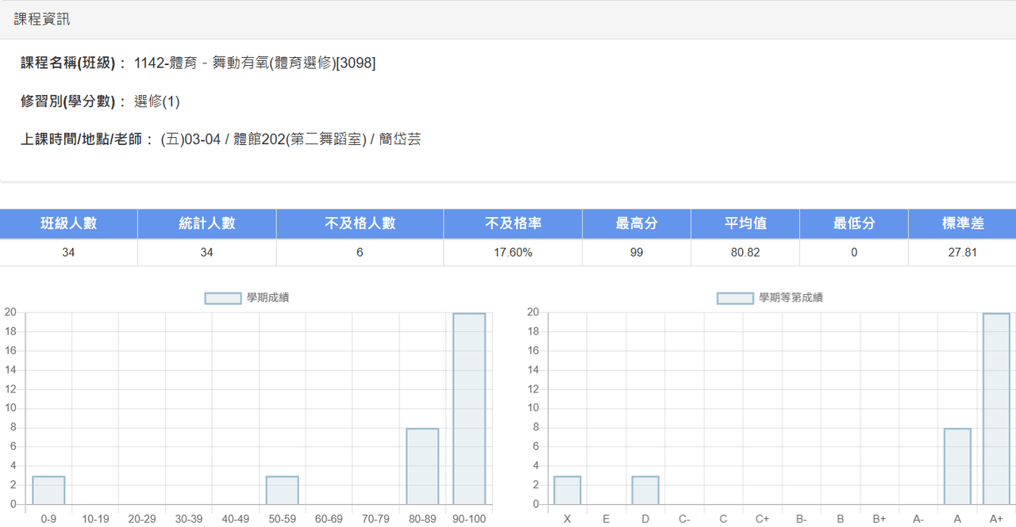Screen dimensions: 1016x527
Task: Click the C- grade axis label
Action: tap(684, 519)
